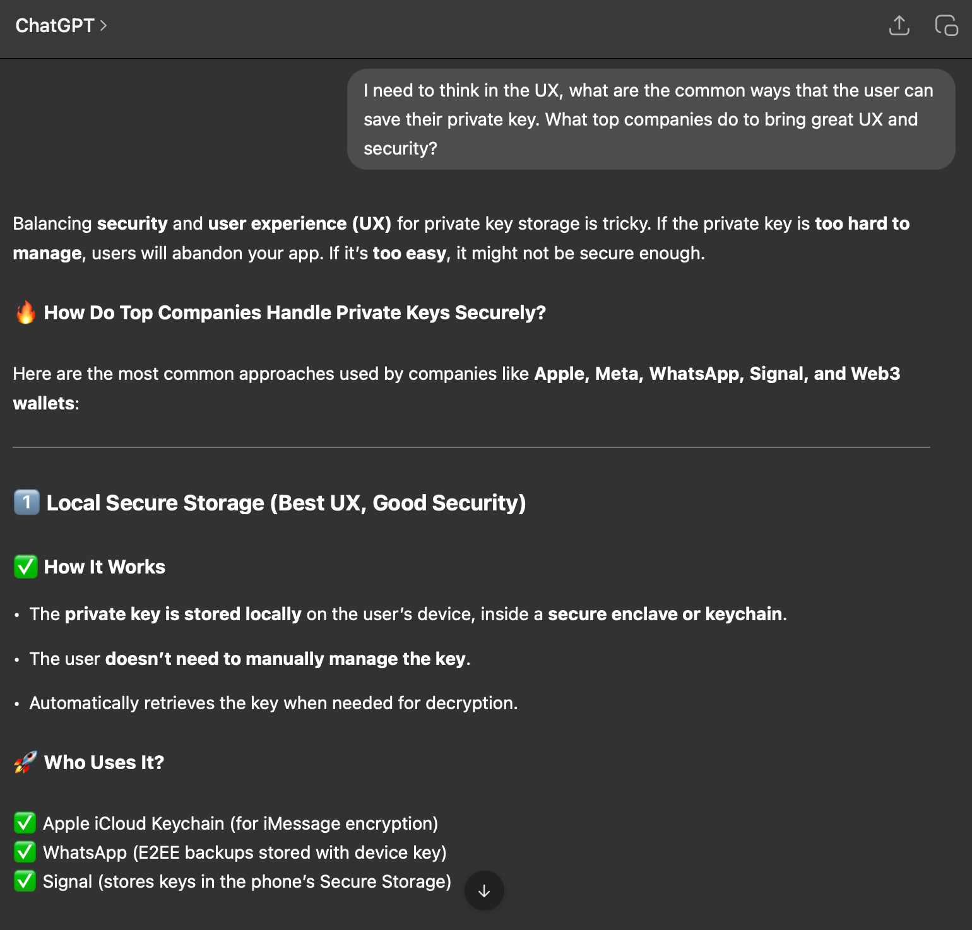
Task: Click the intro paragraph on balancing security
Action: pos(461,238)
